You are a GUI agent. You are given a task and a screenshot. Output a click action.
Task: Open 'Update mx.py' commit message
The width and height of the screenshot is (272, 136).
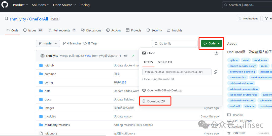pyautogui.click(x=123, y=116)
